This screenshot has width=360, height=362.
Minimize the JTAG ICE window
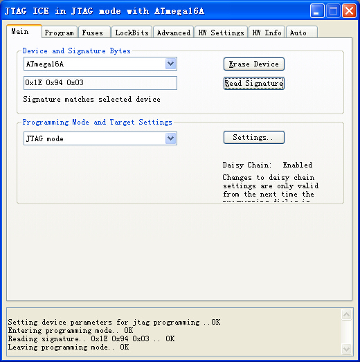coord(317,11)
